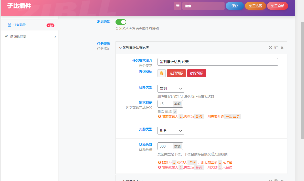Toggle the 消息通知 switch off

click(121, 22)
